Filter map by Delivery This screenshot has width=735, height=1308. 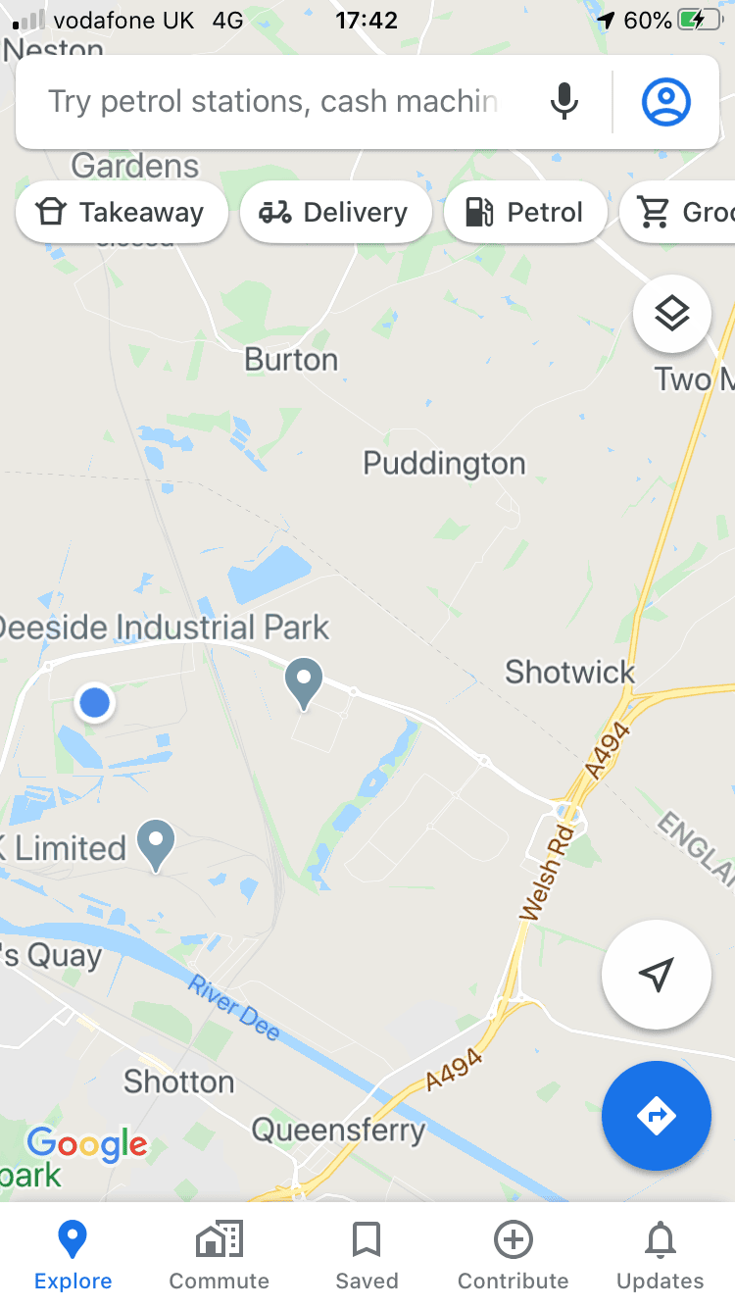(x=335, y=212)
